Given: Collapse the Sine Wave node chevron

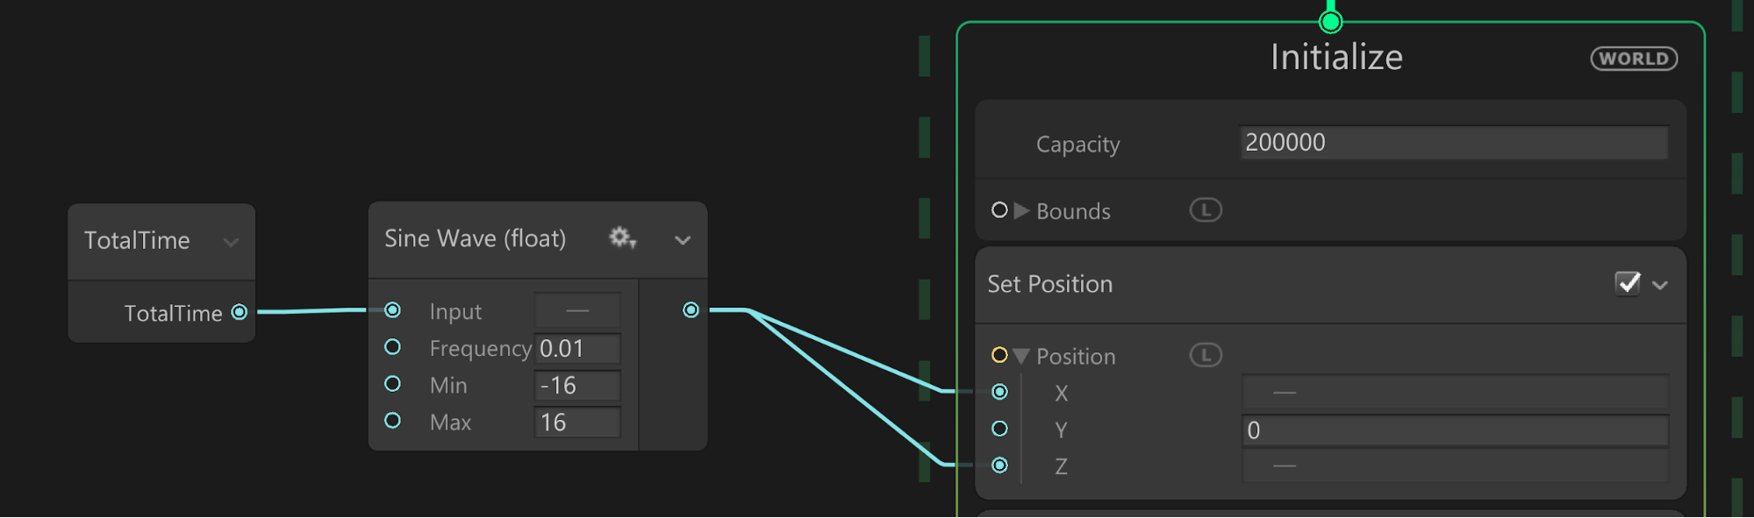Looking at the screenshot, I should coord(683,240).
